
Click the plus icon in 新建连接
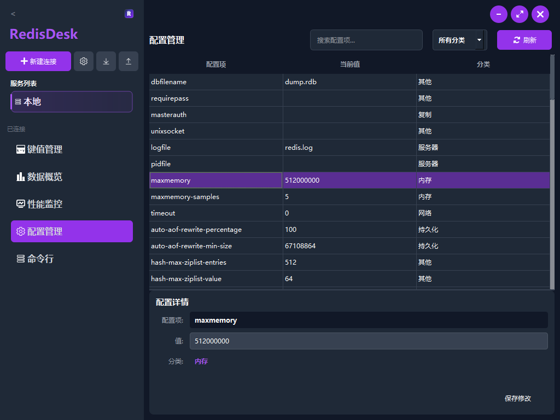(24, 61)
